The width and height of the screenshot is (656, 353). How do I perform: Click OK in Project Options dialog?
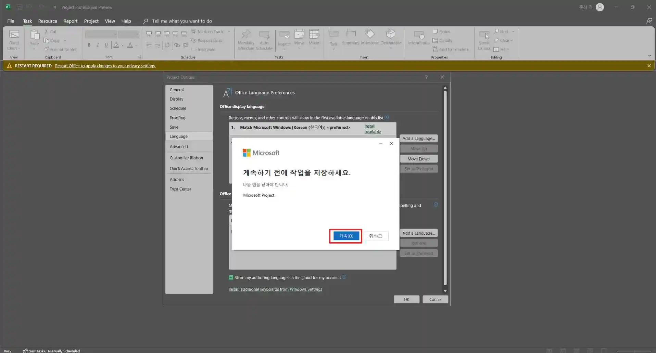406,299
